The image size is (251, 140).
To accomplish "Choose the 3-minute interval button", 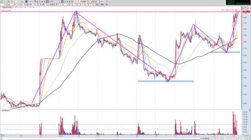I will [57, 1].
